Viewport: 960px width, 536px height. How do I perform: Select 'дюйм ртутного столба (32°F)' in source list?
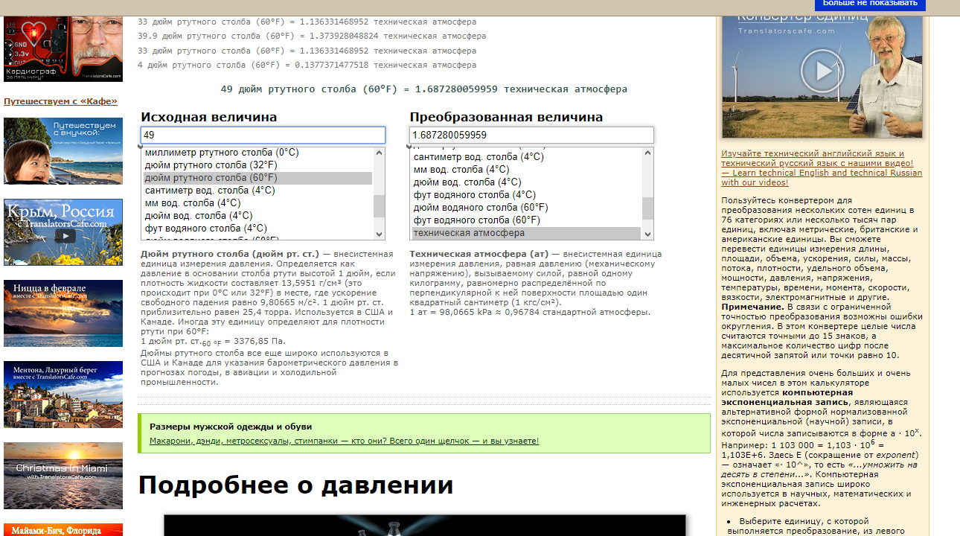tap(257, 165)
